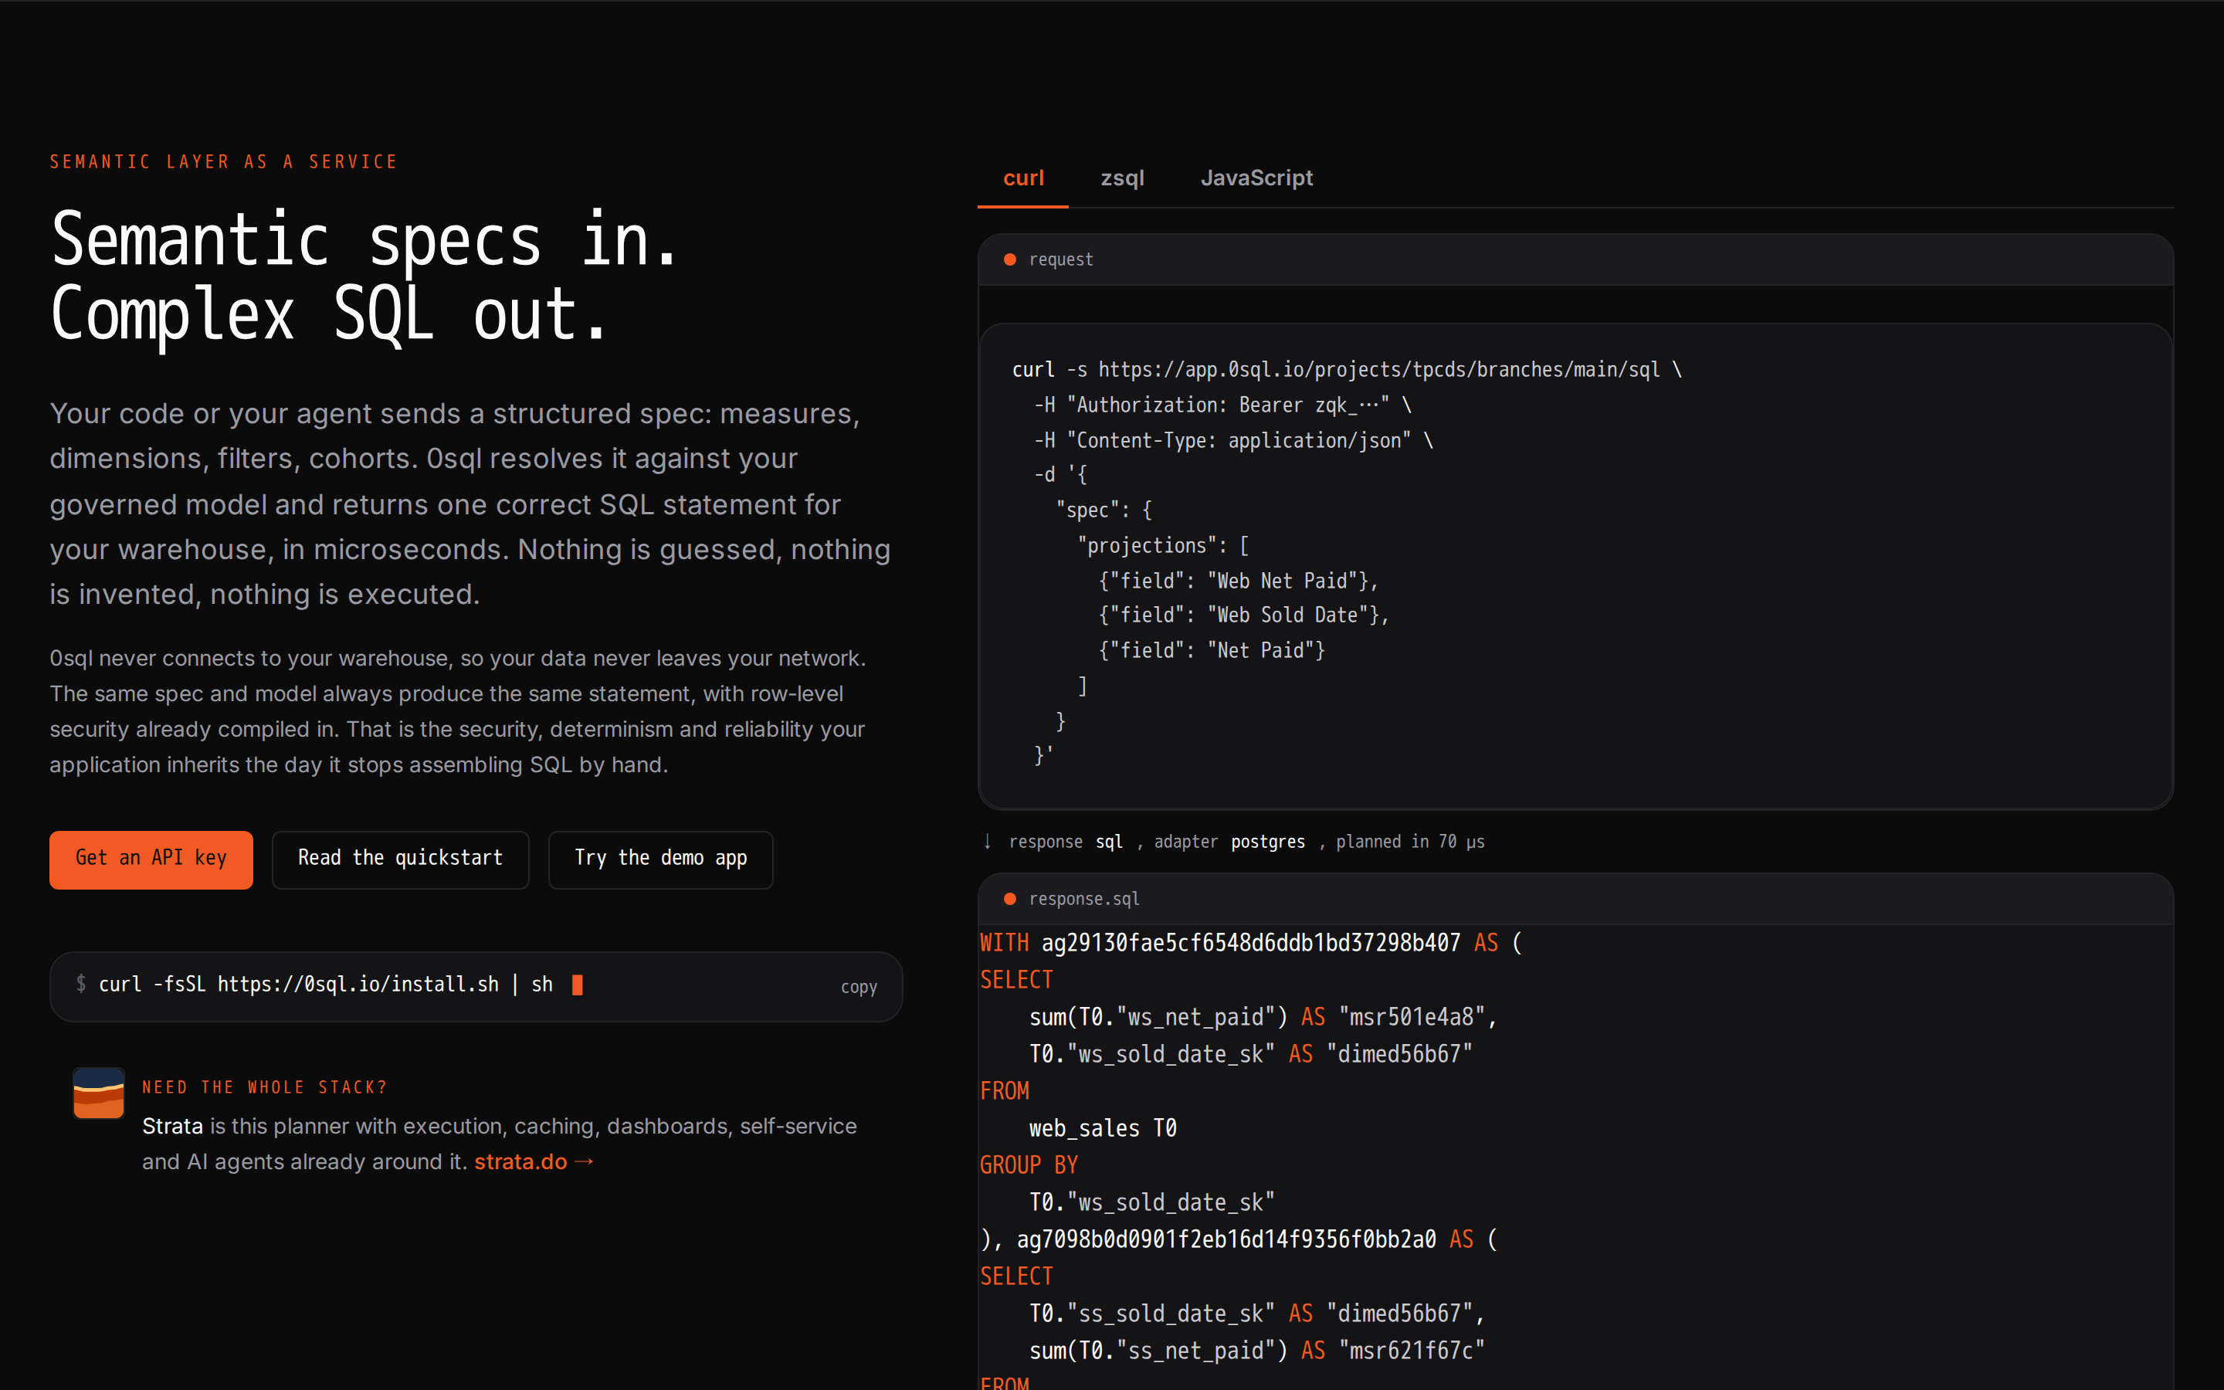Viewport: 2224px width, 1390px height.
Task: Copy the install command
Action: click(x=859, y=986)
